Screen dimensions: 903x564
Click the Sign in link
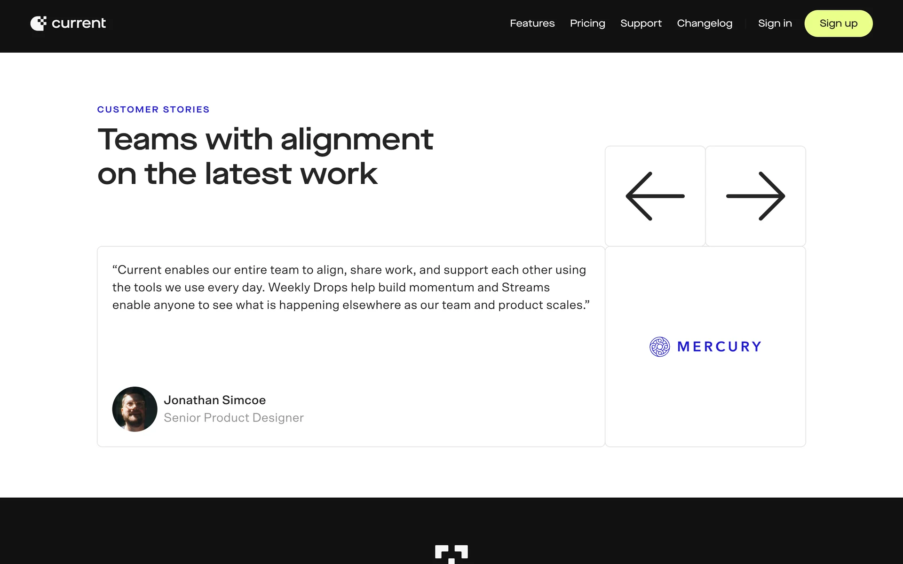click(x=775, y=23)
